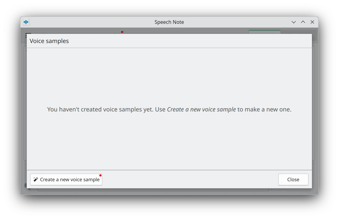Click empty footer space between the two buttons
339x219 pixels.
point(190,180)
